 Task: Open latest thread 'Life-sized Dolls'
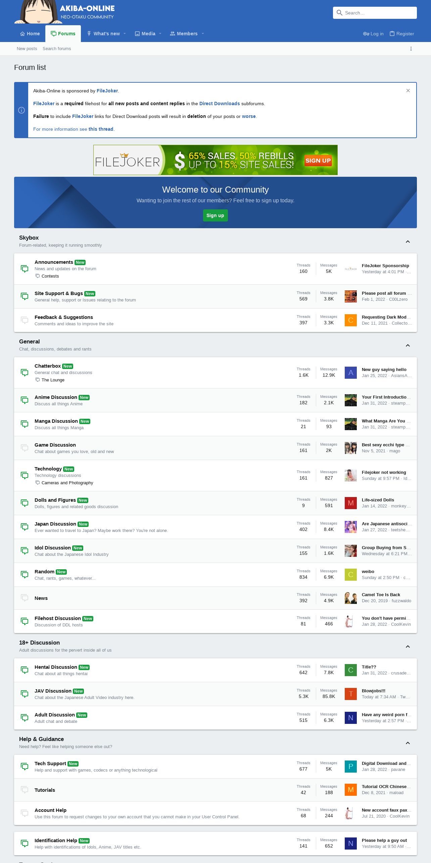[378, 500]
